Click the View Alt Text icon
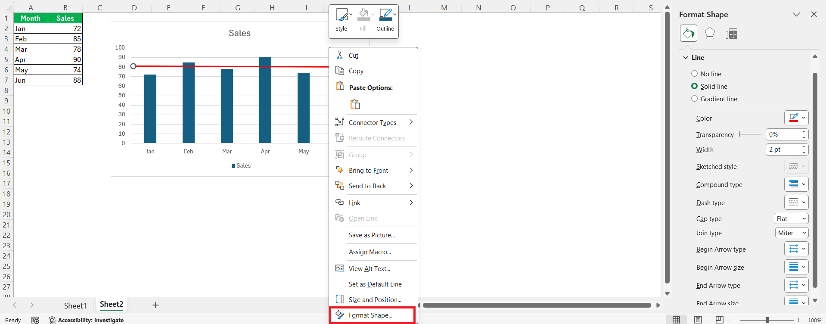The width and height of the screenshot is (826, 324). pyautogui.click(x=340, y=268)
